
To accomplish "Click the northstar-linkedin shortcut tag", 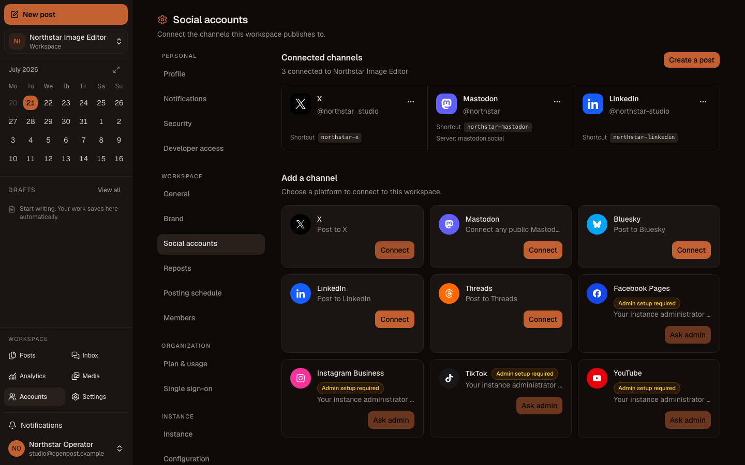I will (644, 137).
